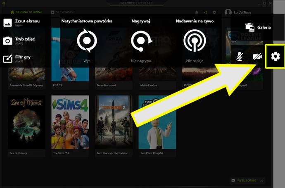Toggle the disabled camera icon
285x188 pixels.
tap(258, 57)
